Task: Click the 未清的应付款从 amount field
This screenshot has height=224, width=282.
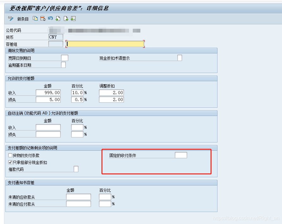Action: (79, 204)
